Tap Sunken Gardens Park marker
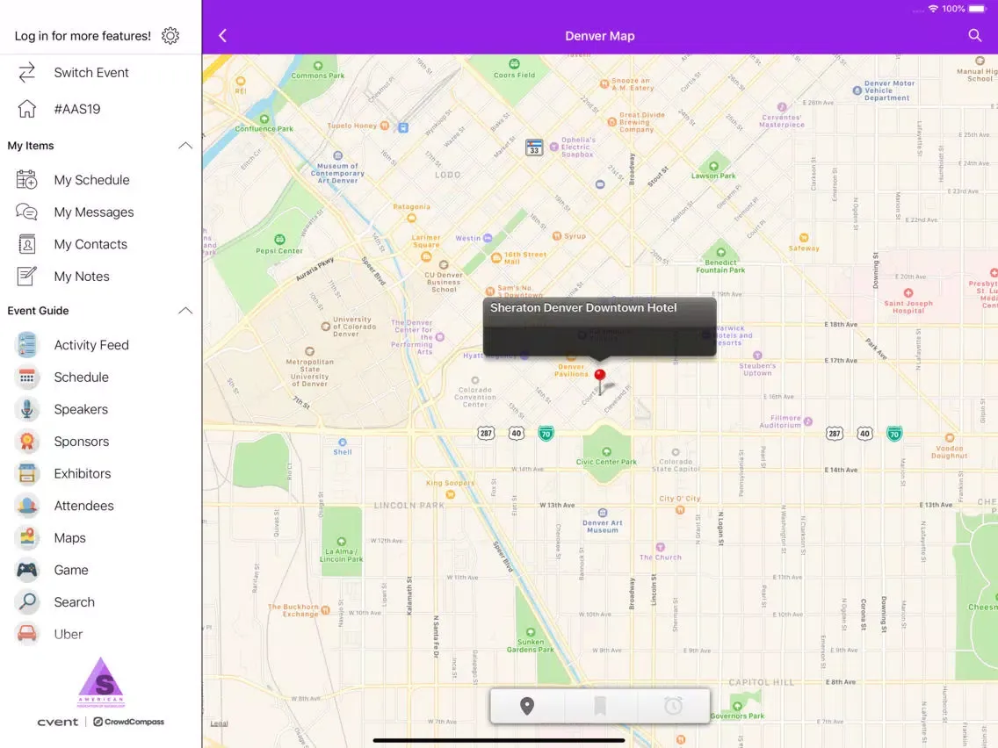998x748 pixels. (x=531, y=631)
